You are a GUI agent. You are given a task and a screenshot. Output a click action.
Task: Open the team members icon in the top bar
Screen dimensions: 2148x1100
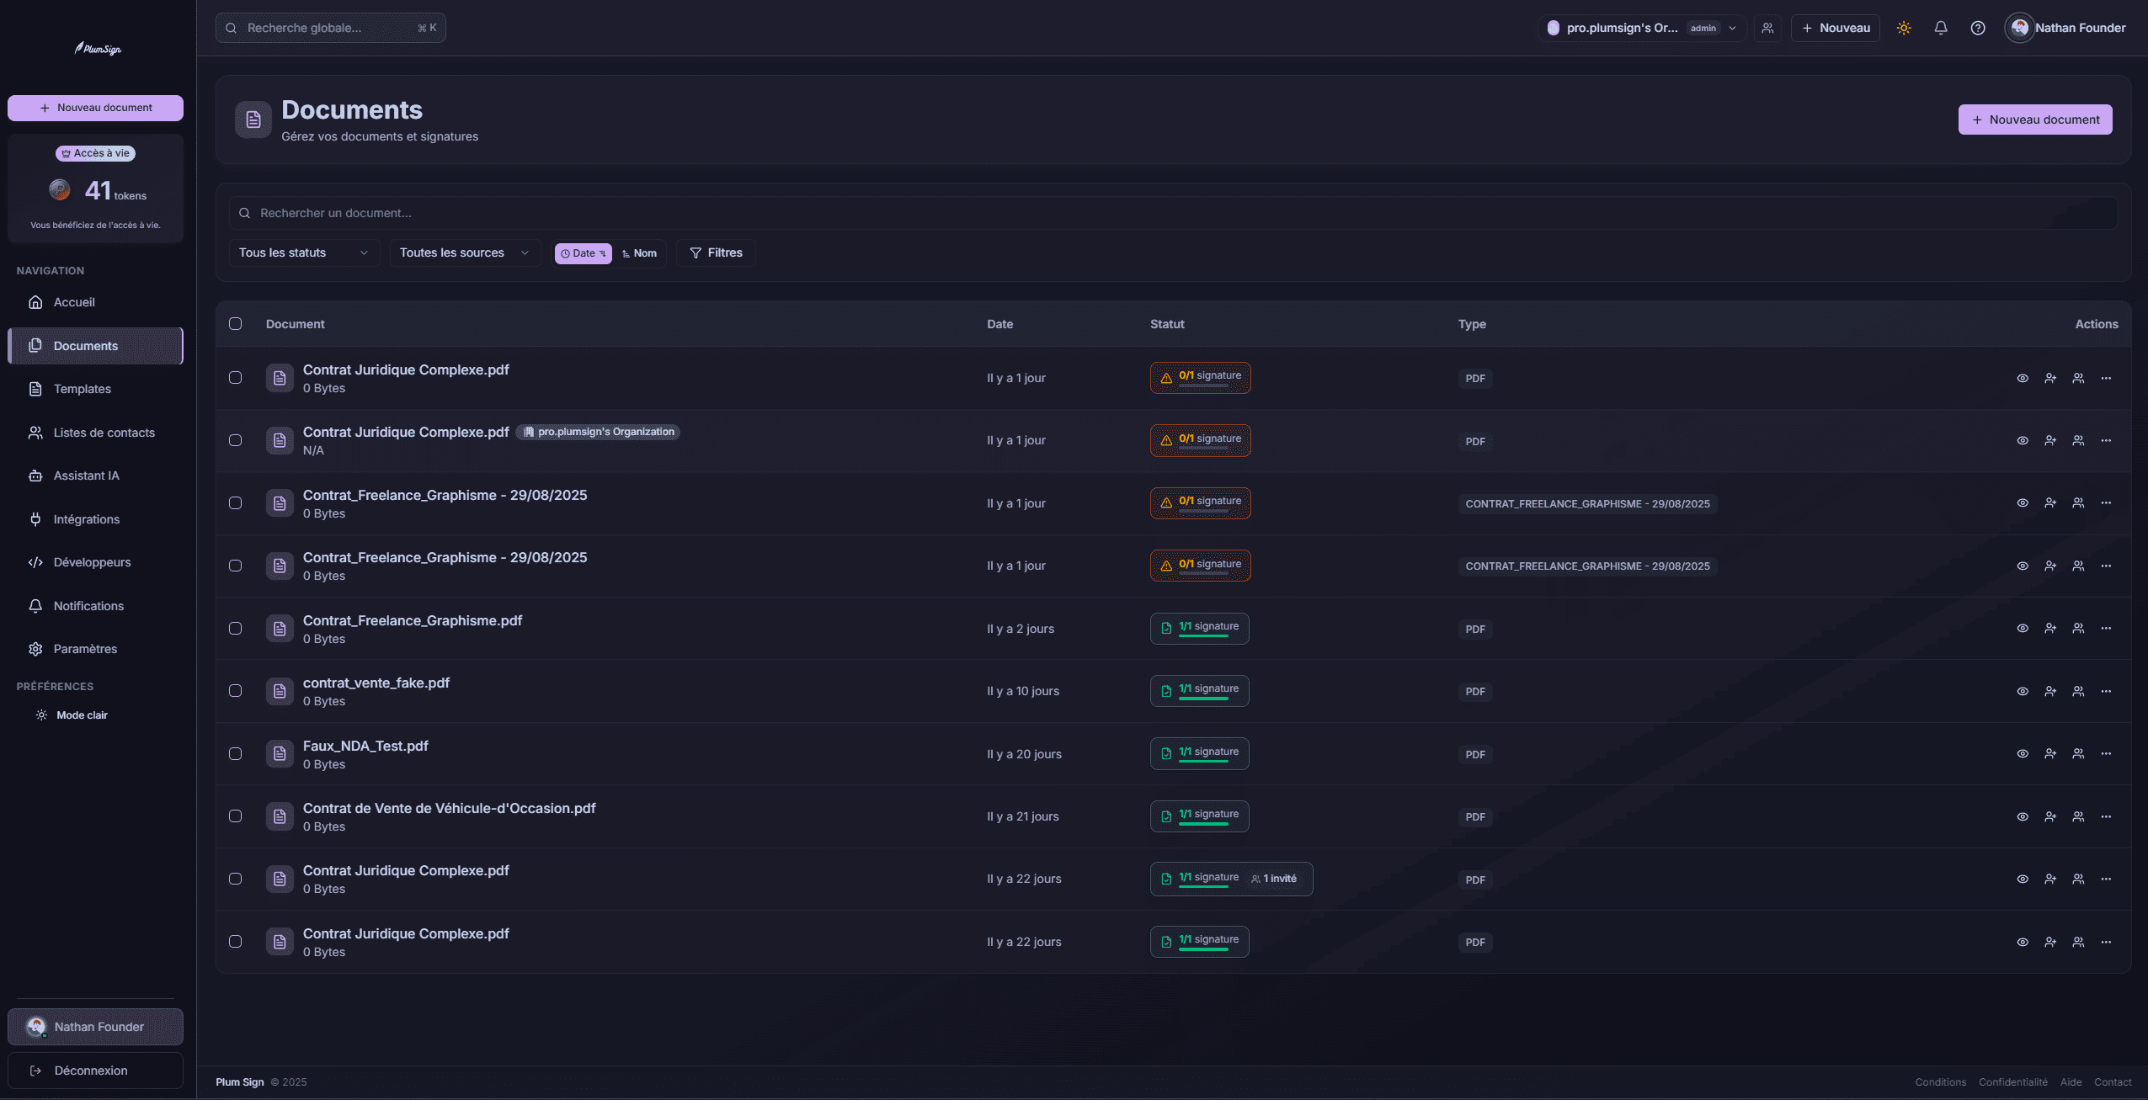(x=1767, y=28)
